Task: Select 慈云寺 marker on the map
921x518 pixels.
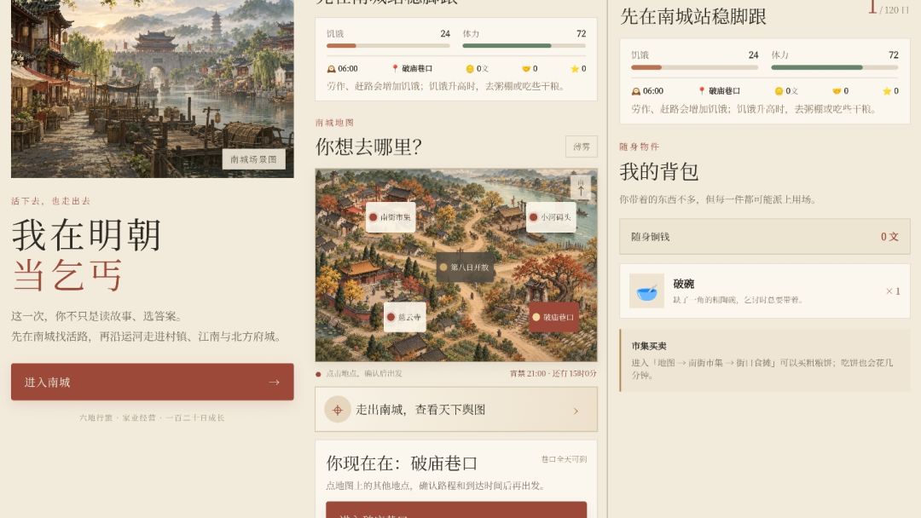Action: tap(405, 317)
